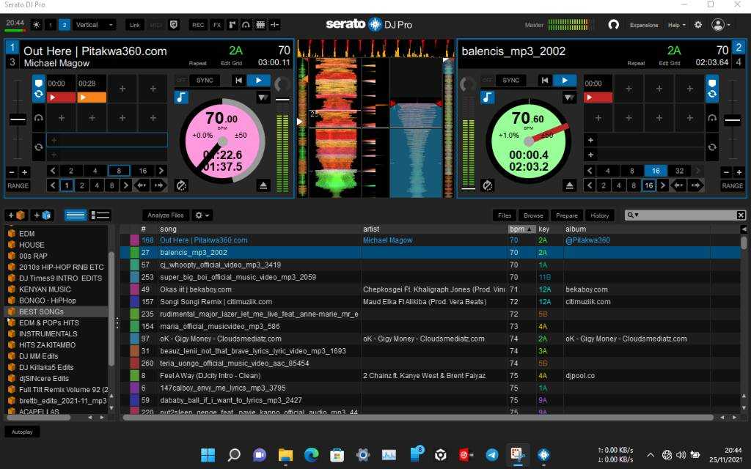This screenshot has width=751, height=469.
Task: Click deck 2 beat jump forward icon
Action: (696, 185)
